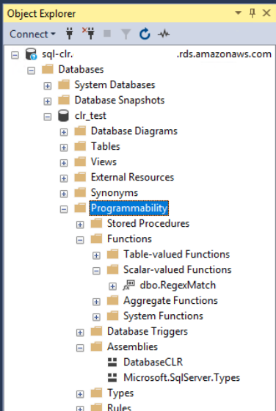Screen dimensions: 276x411
Task: Click the Stored Procedures folder icon
Action: [x=96, y=223]
